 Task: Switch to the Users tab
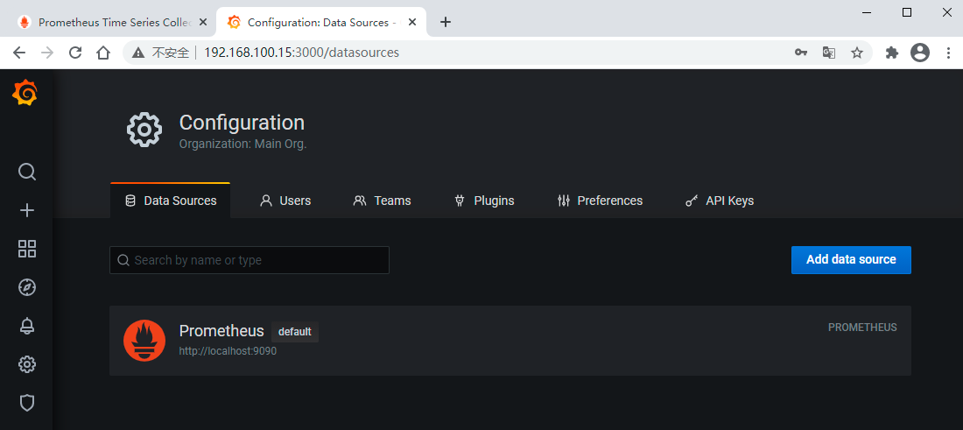(x=285, y=201)
